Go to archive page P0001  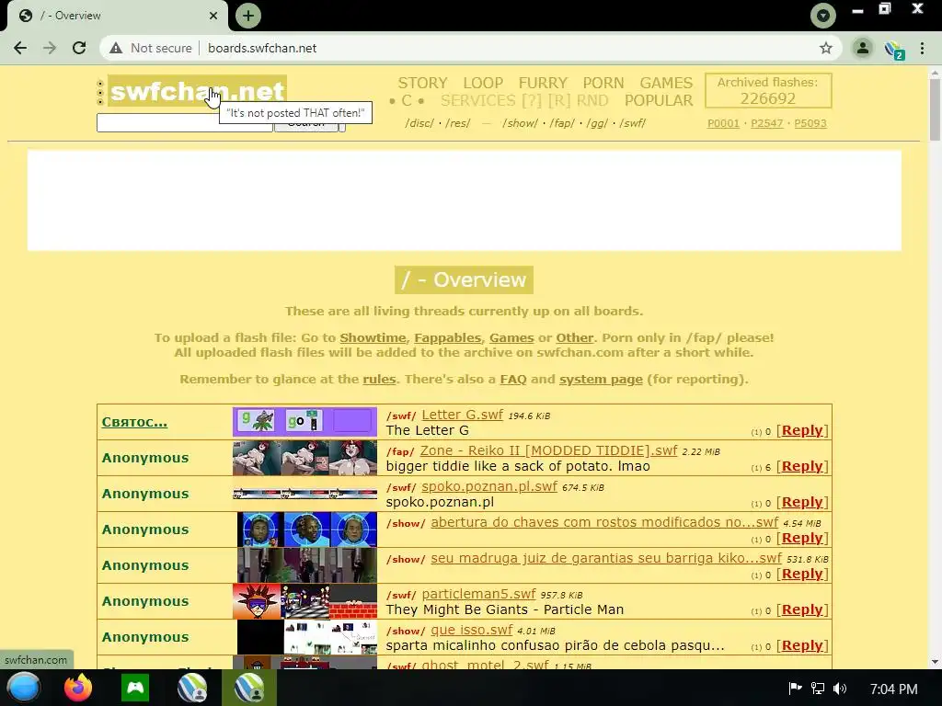[723, 123]
